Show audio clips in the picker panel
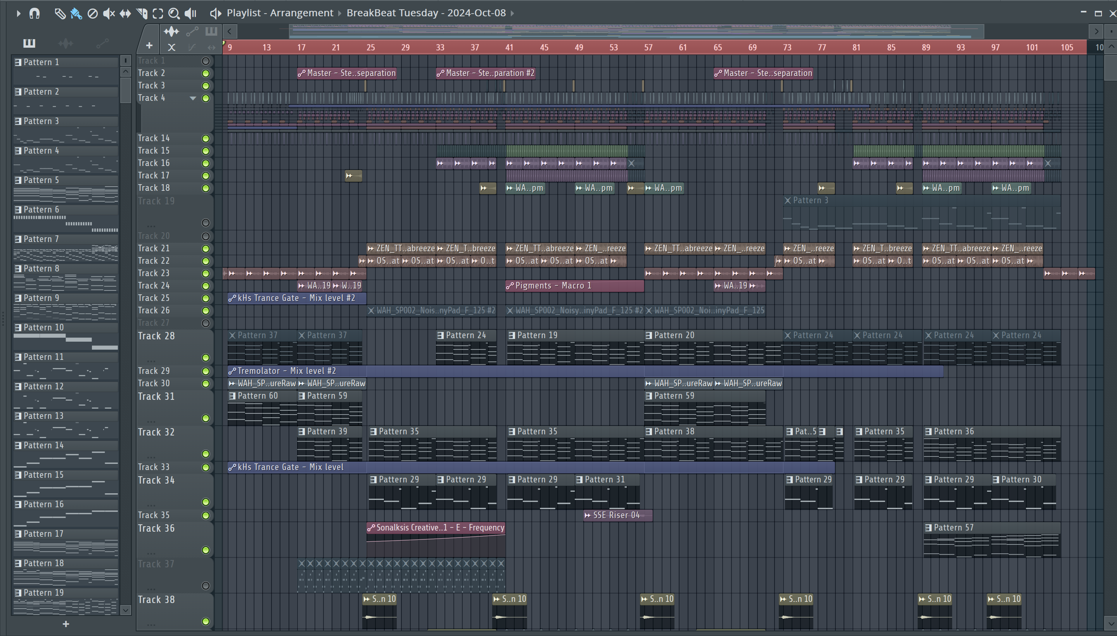1117x636 pixels. (66, 43)
